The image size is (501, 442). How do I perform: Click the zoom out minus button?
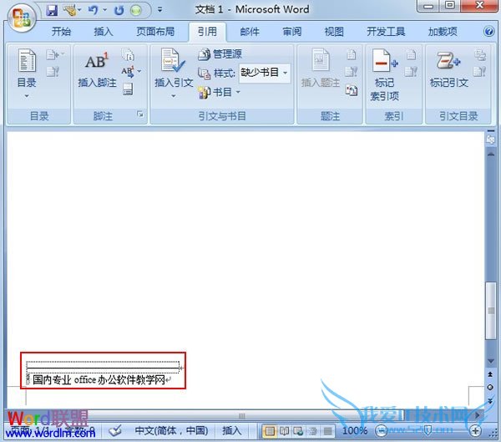point(382,431)
